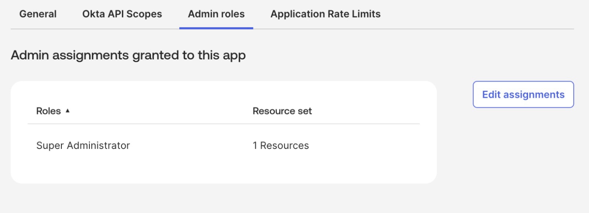Click the blue underline below Admin roles
Image resolution: width=589 pixels, height=213 pixels.
click(216, 28)
